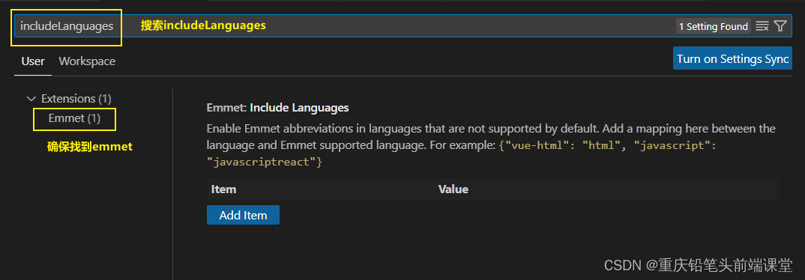805x280 pixels.
Task: Click the Item column header
Action: [x=224, y=189]
